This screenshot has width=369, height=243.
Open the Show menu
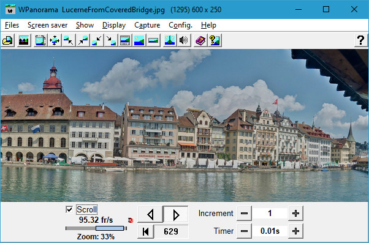(x=85, y=25)
